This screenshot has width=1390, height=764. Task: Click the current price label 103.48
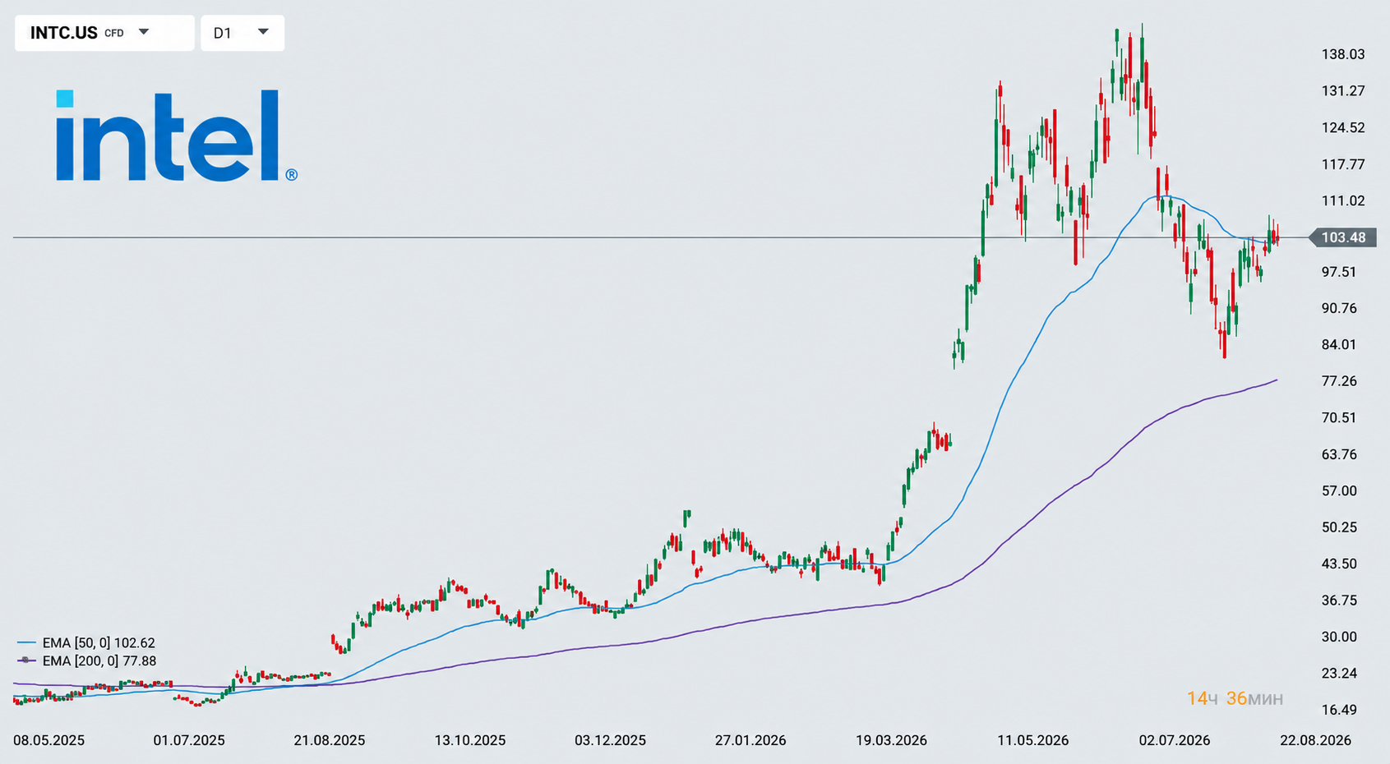[x=1342, y=237]
